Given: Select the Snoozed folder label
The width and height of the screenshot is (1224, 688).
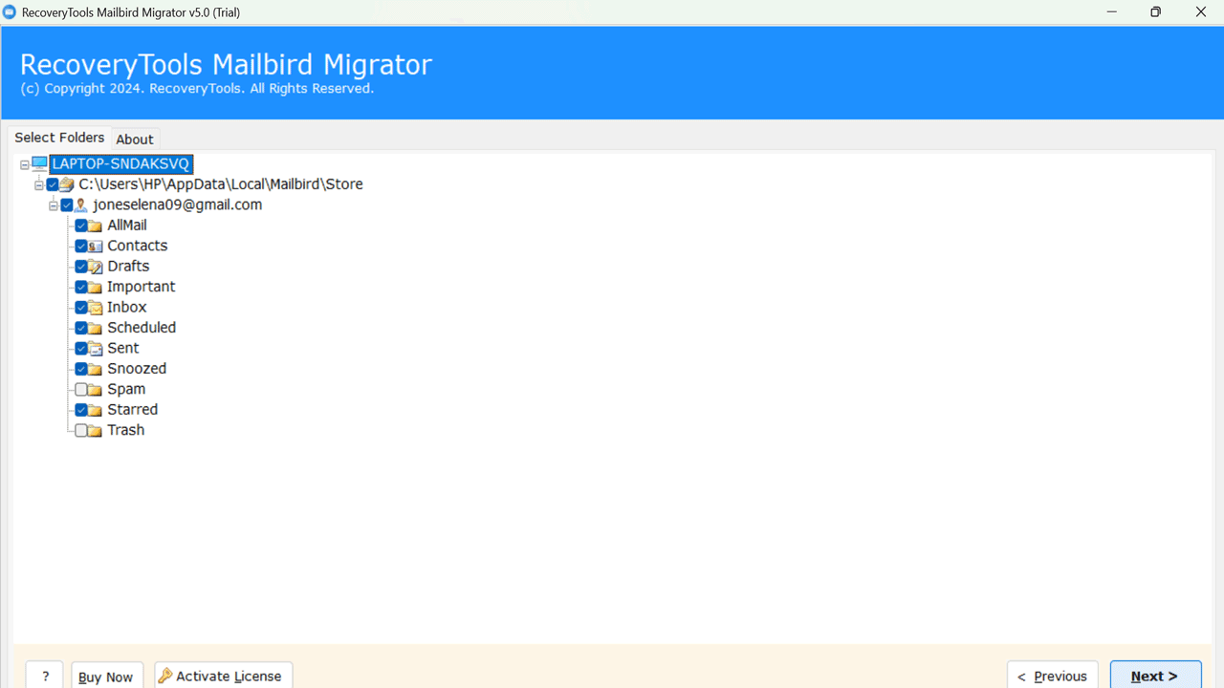Looking at the screenshot, I should (x=137, y=369).
